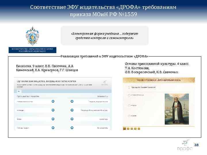Click the column header 'Органические вещества'
The image size is (207, 155).
[x=28, y=96]
